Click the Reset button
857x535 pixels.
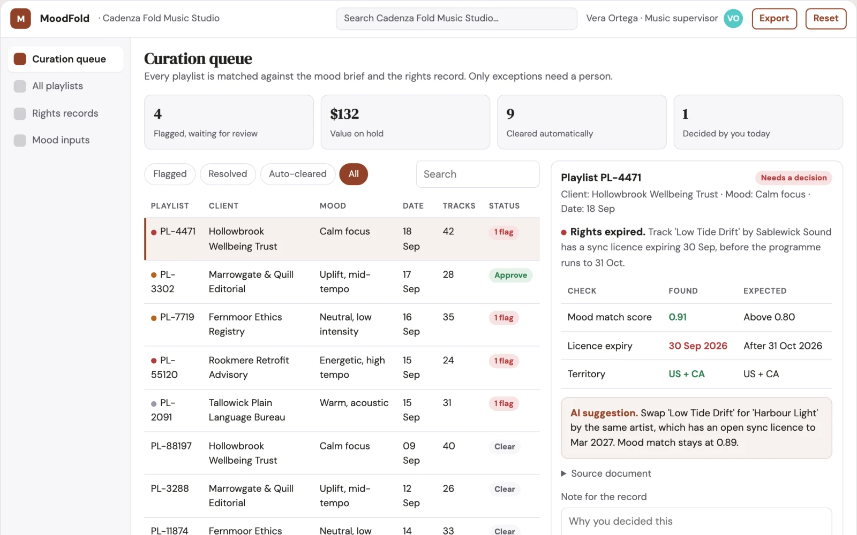point(825,19)
